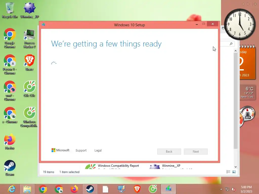Close the Windows 10 Setup window
The height and width of the screenshot is (194, 259).
coord(212,24)
